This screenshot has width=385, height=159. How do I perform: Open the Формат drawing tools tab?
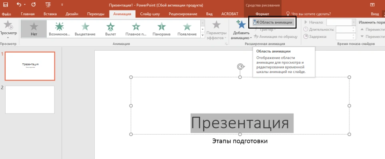click(x=263, y=14)
